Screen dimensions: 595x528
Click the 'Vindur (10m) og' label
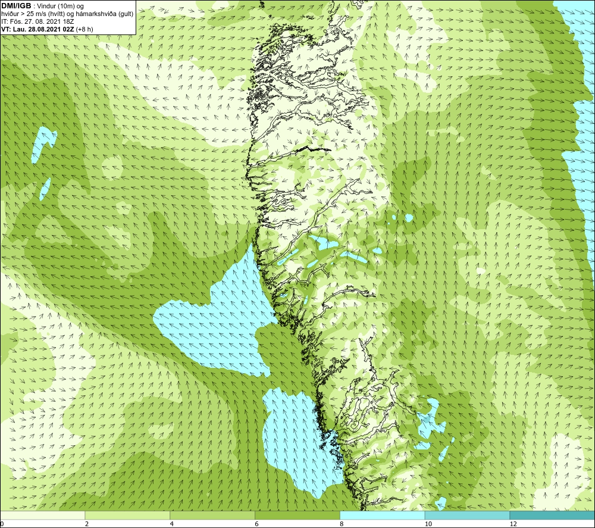click(61, 7)
